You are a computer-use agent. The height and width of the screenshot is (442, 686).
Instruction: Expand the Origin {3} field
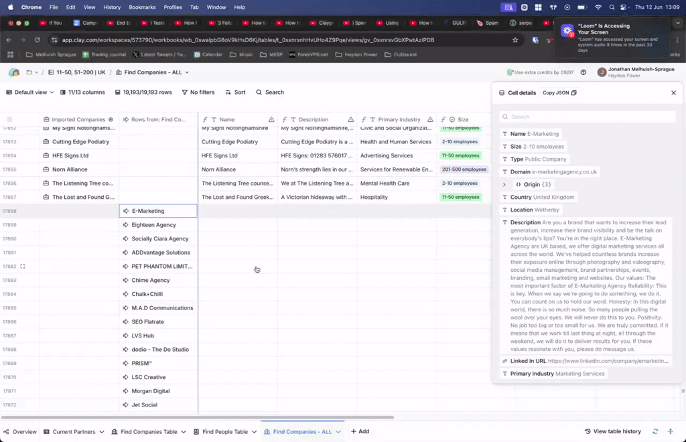coord(504,184)
